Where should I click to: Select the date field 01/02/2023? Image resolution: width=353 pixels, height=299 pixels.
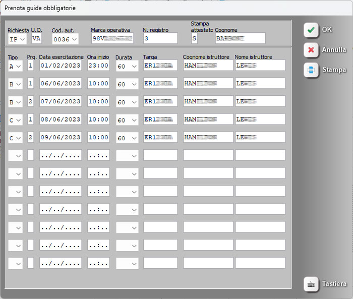click(60, 66)
